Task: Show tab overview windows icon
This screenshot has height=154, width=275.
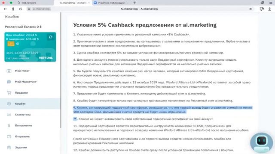Action: point(262,3)
